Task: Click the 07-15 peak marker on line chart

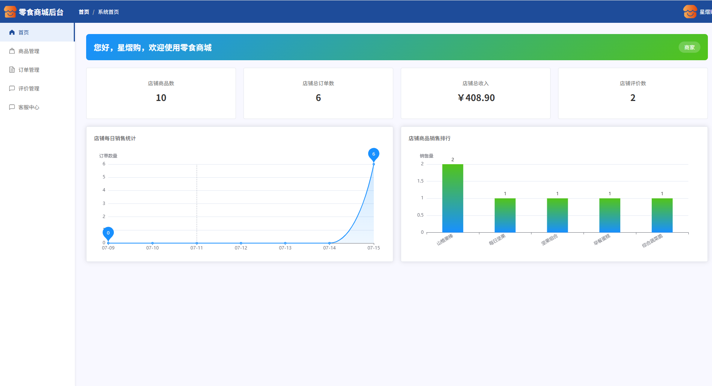Action: (x=373, y=154)
